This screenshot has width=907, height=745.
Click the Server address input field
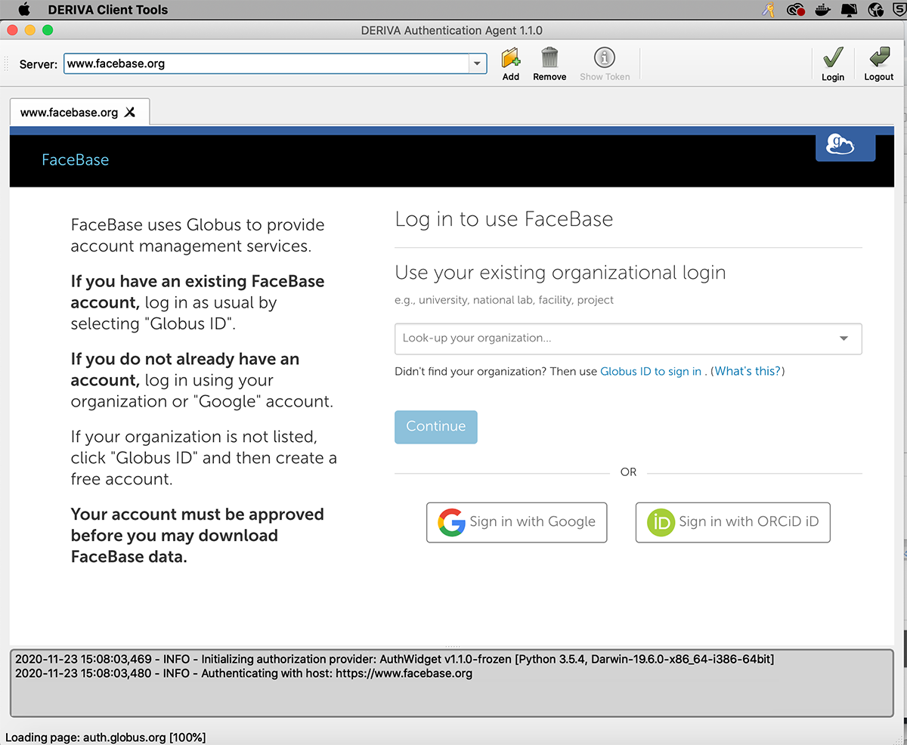[267, 64]
